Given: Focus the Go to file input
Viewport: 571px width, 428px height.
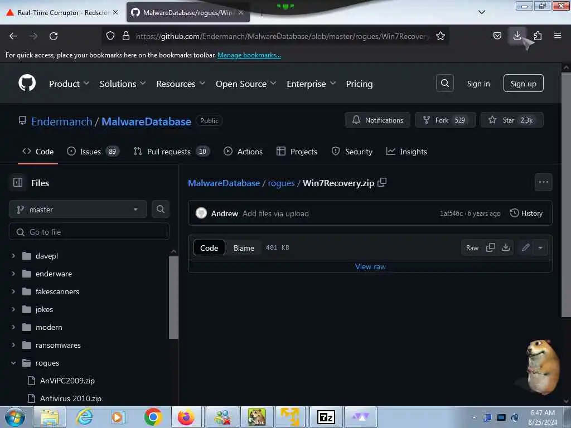Looking at the screenshot, I should point(89,231).
